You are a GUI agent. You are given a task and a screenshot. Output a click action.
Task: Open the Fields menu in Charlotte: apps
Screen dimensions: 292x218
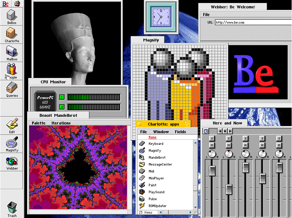pos(180,132)
